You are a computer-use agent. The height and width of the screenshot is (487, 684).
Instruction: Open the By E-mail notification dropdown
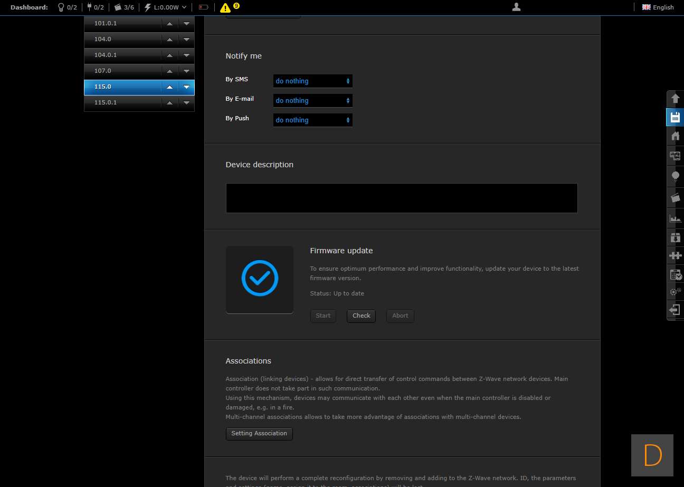312,100
